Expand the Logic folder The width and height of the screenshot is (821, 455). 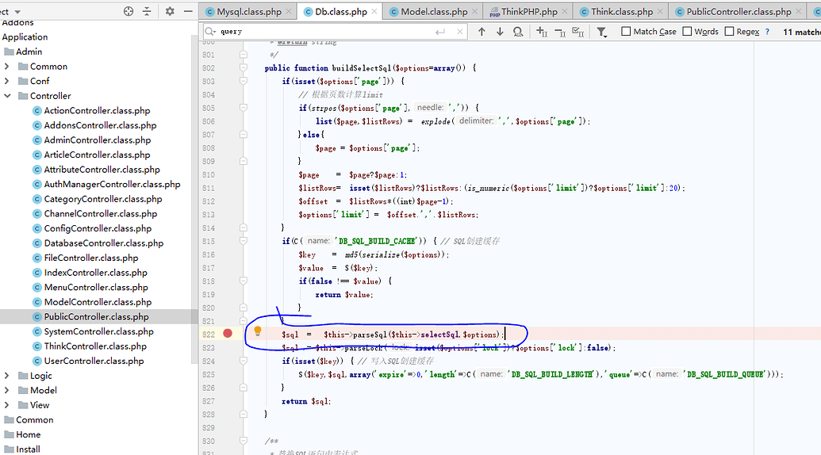tap(6, 376)
